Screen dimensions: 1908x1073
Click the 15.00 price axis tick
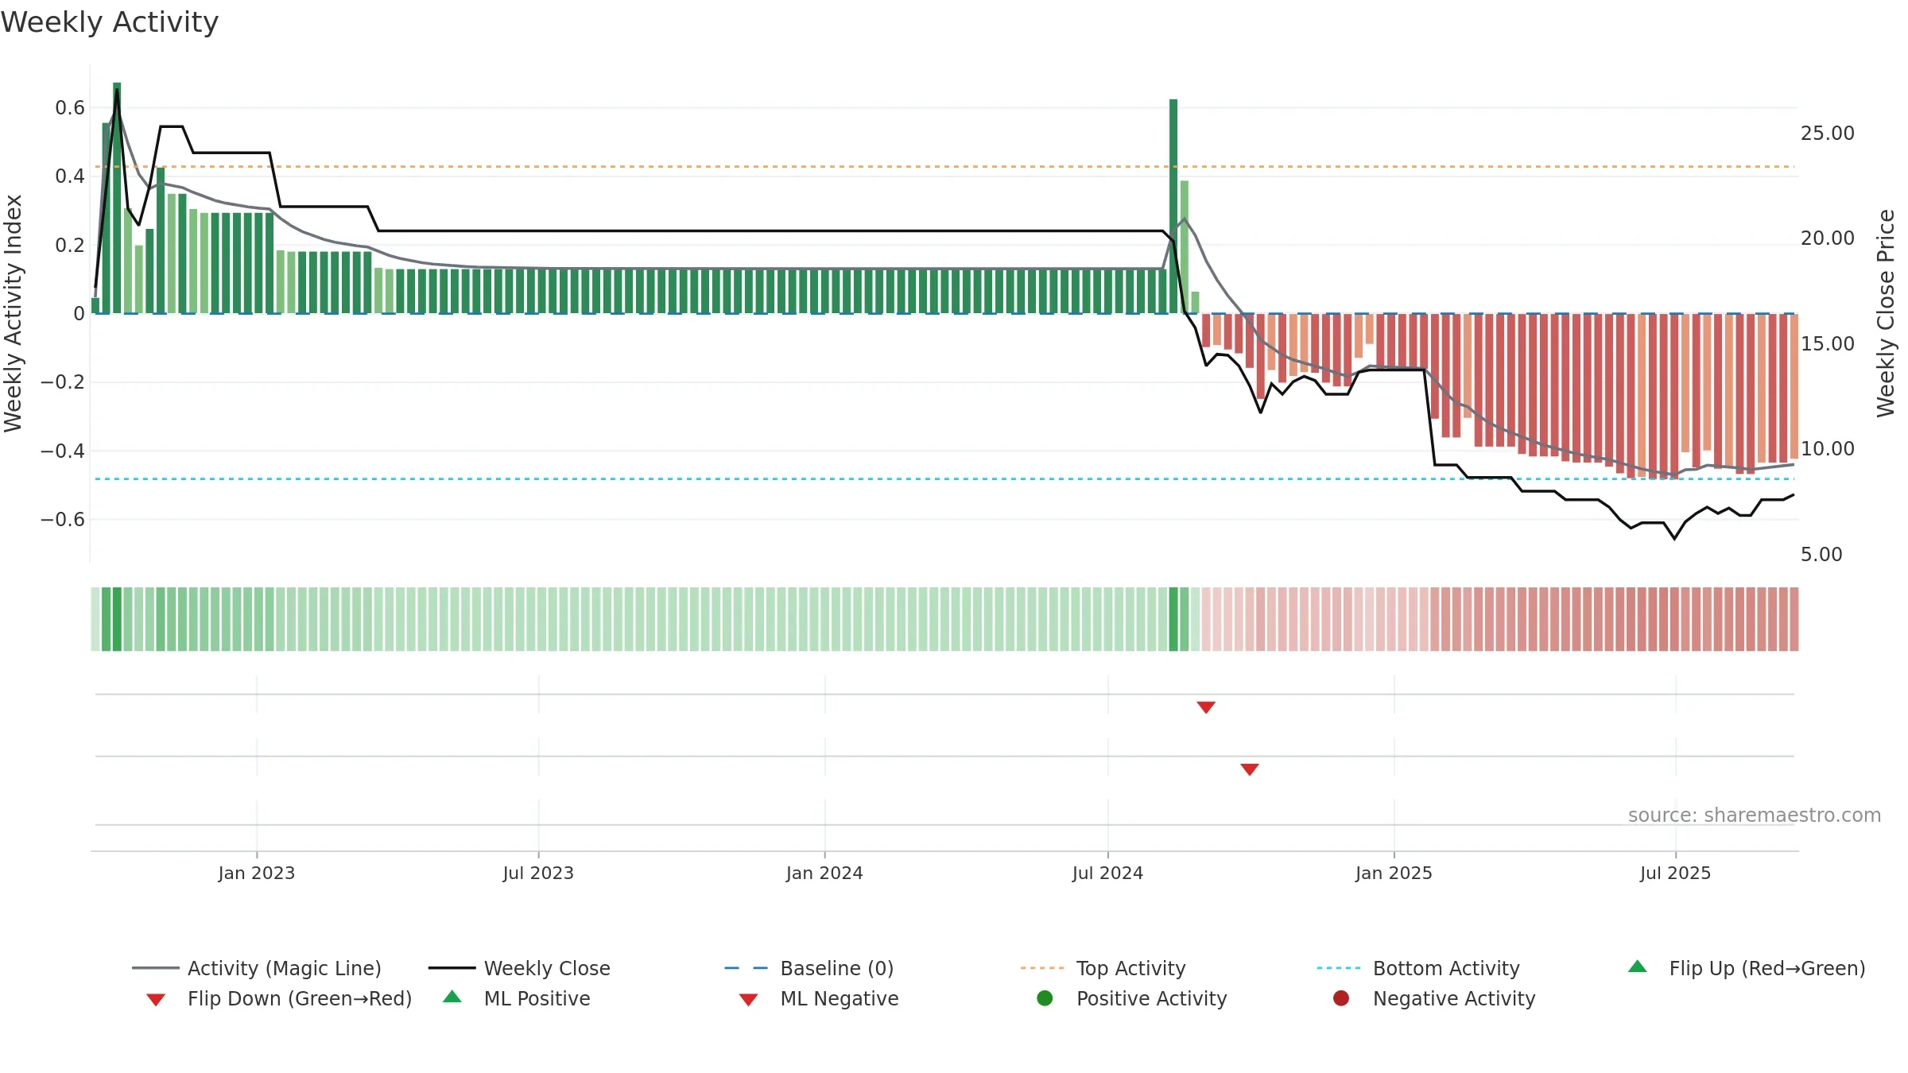coord(1828,344)
